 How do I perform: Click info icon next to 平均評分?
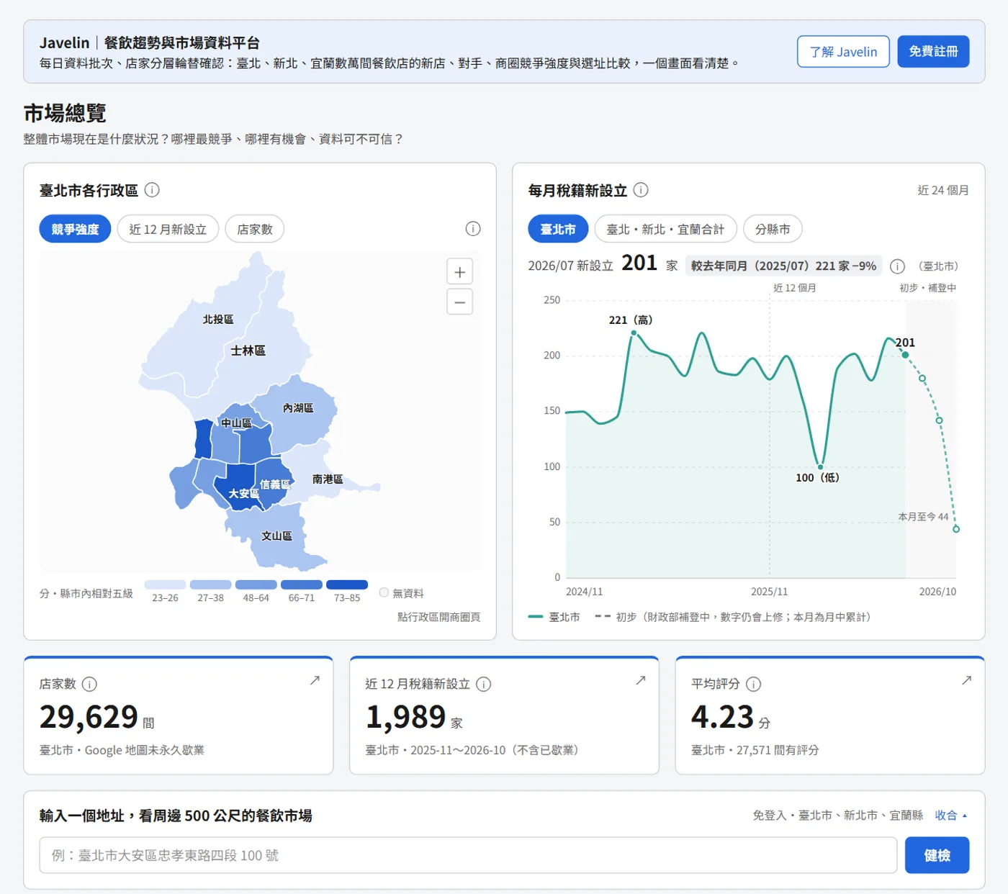coord(753,684)
